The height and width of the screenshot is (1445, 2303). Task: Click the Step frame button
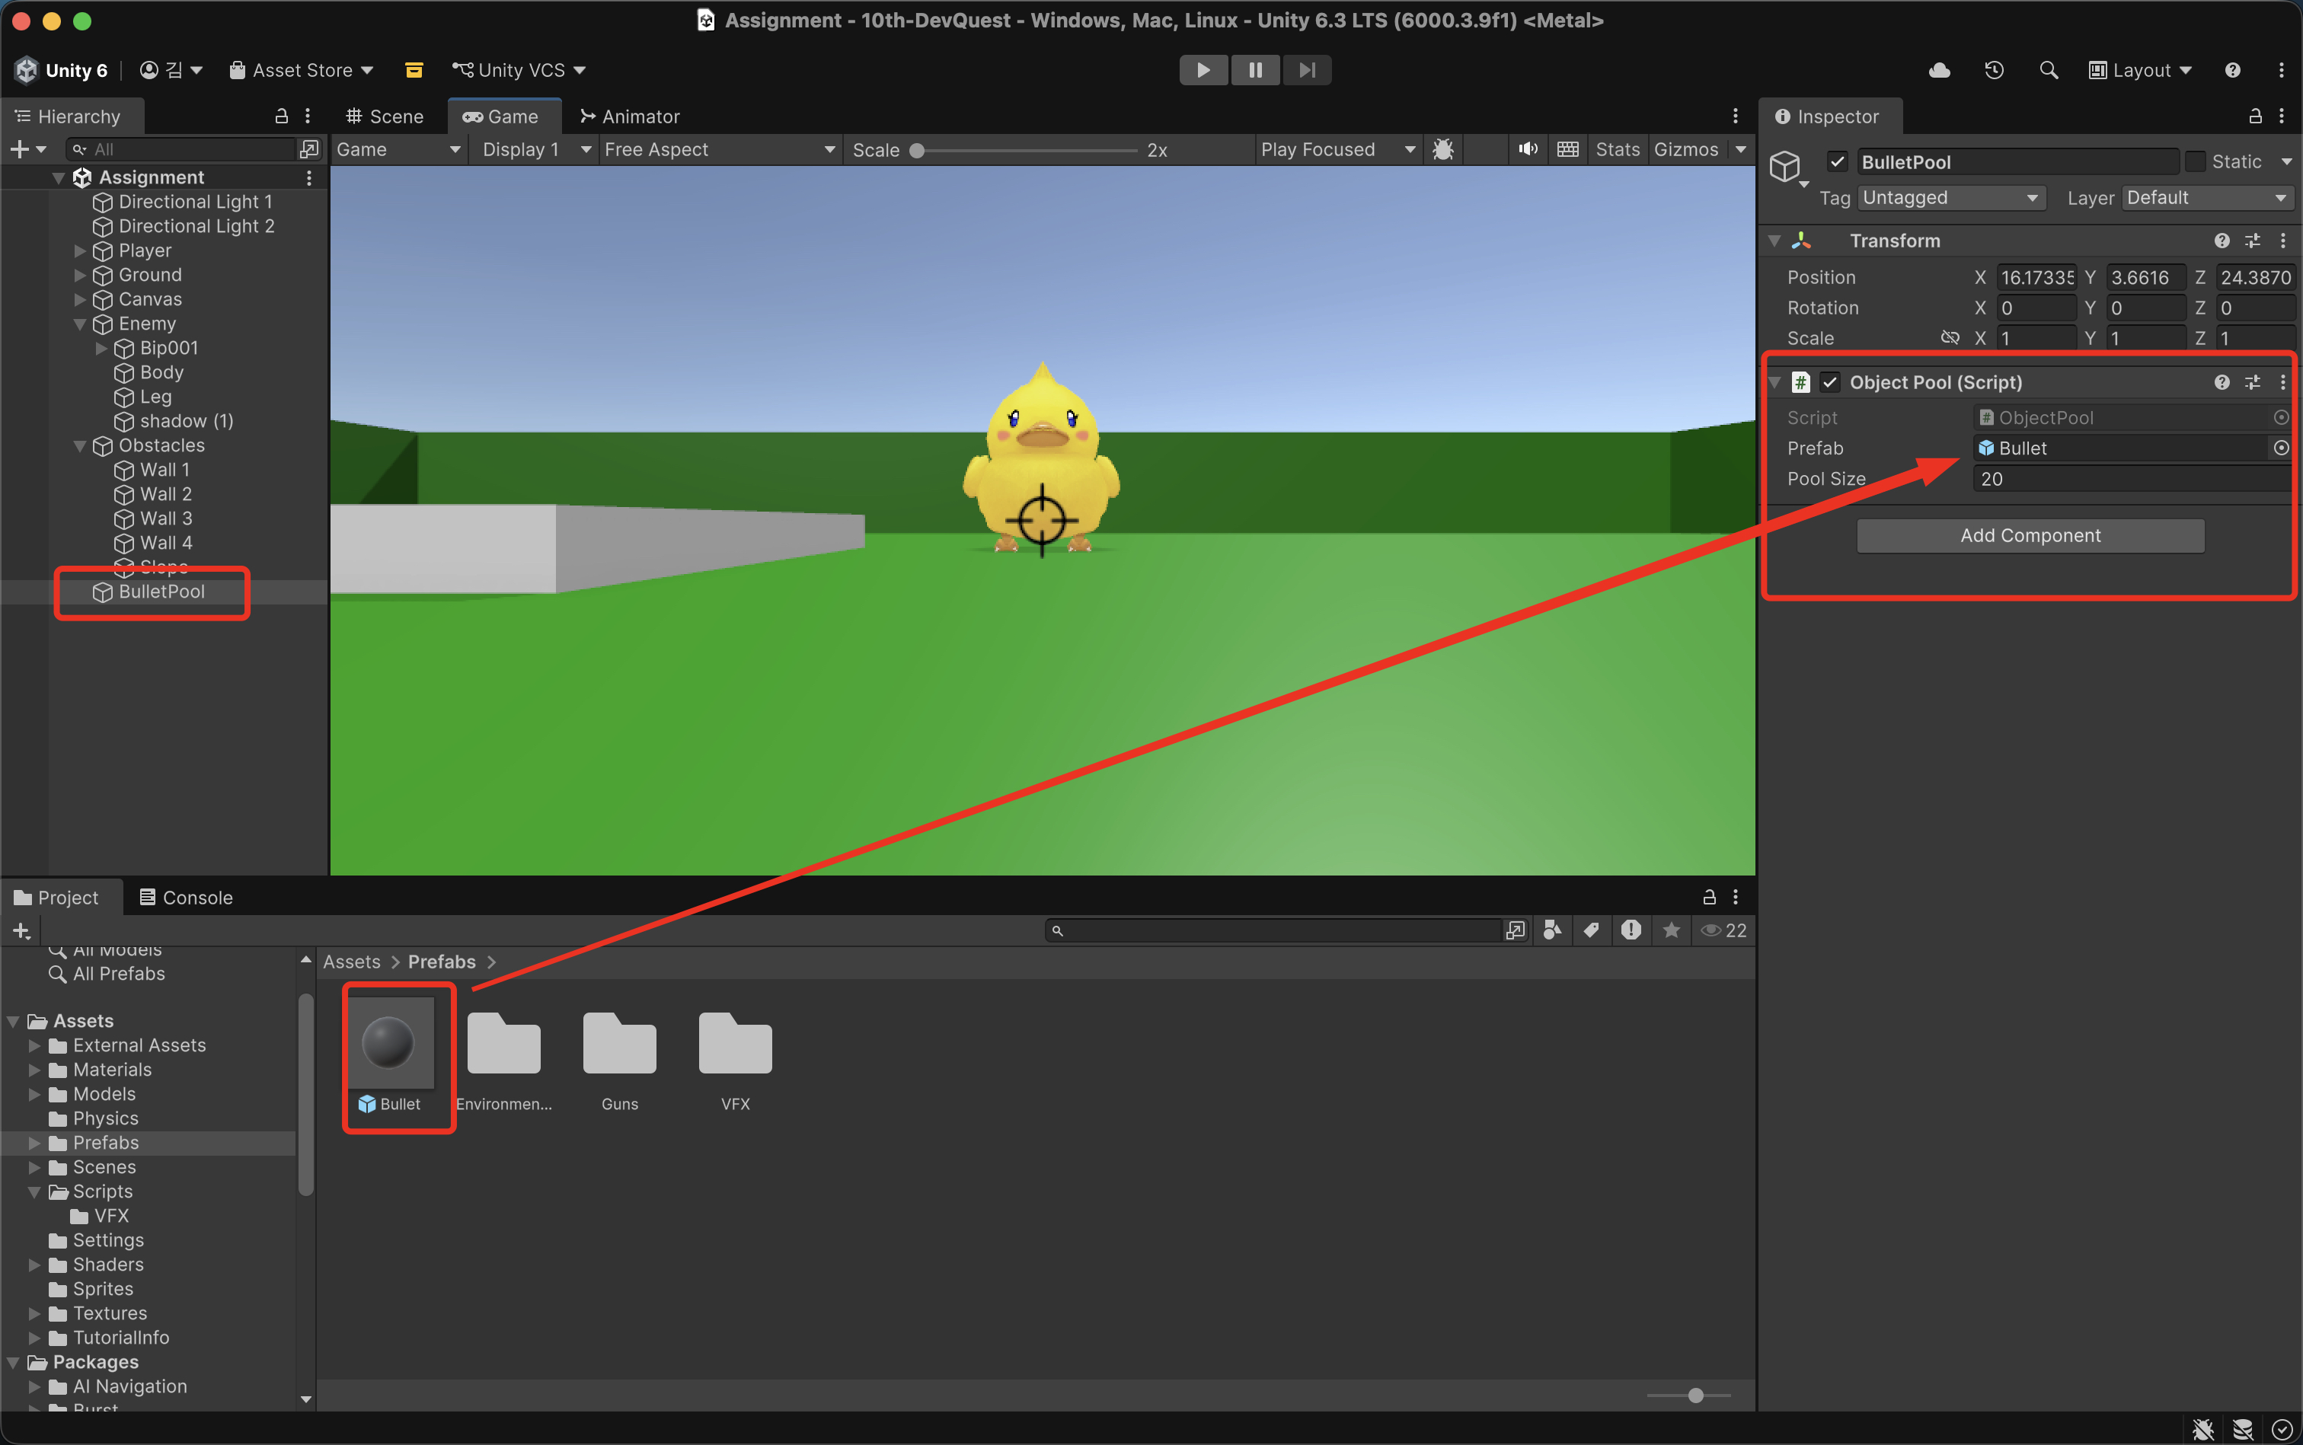tap(1307, 70)
